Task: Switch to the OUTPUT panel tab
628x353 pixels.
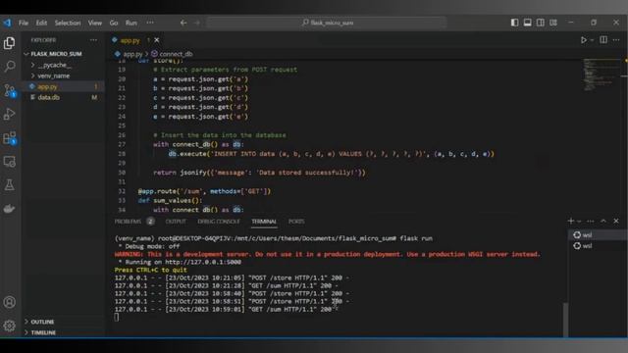Action: coord(176,222)
